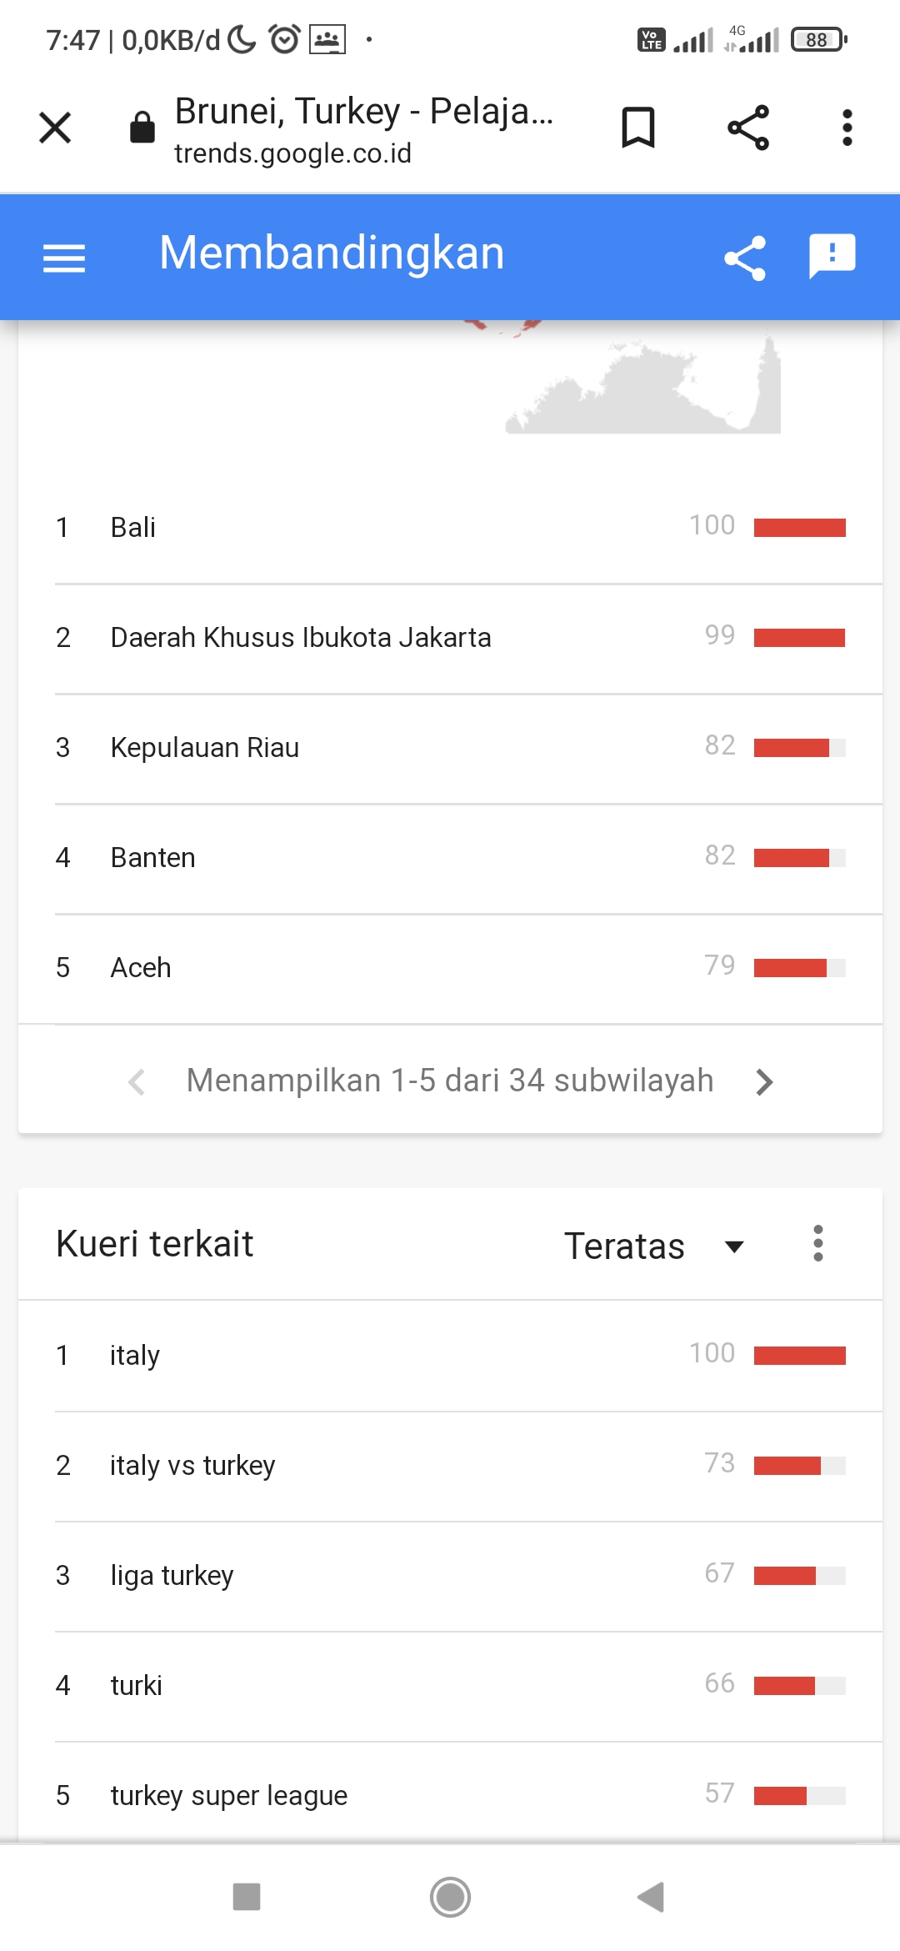
Task: Select the 'italy vs turkey' query
Action: tap(192, 1466)
